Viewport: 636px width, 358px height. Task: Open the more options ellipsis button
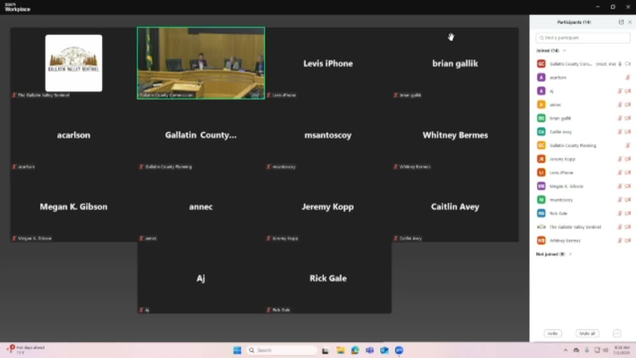click(x=617, y=334)
